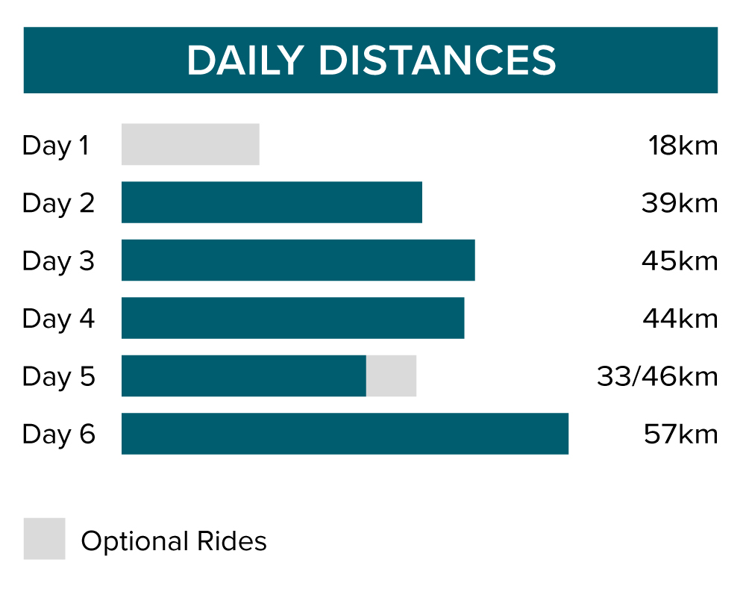Click the teal Day 2 bar

(272, 202)
